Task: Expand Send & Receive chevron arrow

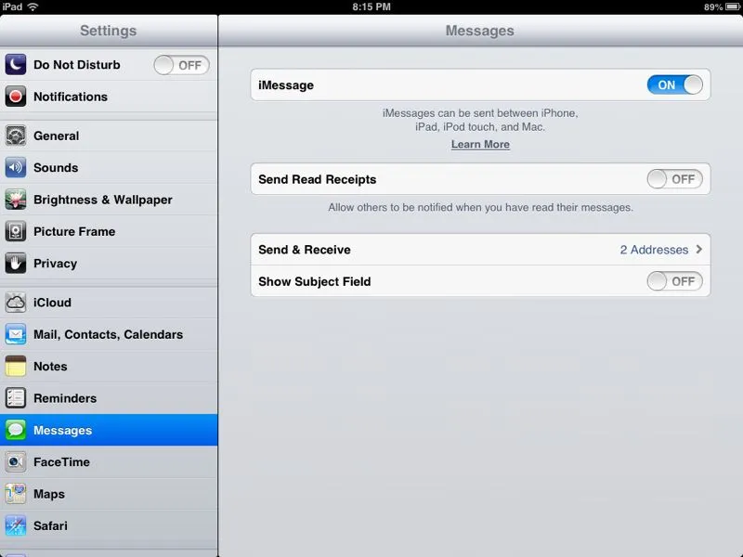Action: pos(698,250)
